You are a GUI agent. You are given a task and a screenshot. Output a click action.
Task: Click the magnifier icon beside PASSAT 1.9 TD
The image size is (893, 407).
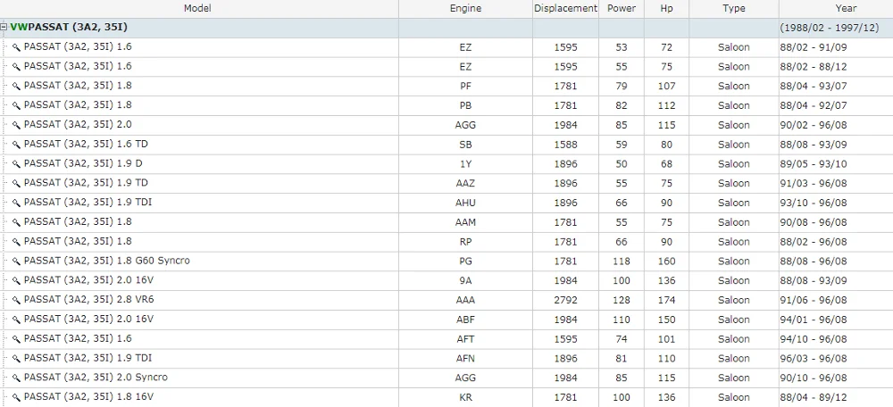coord(16,183)
